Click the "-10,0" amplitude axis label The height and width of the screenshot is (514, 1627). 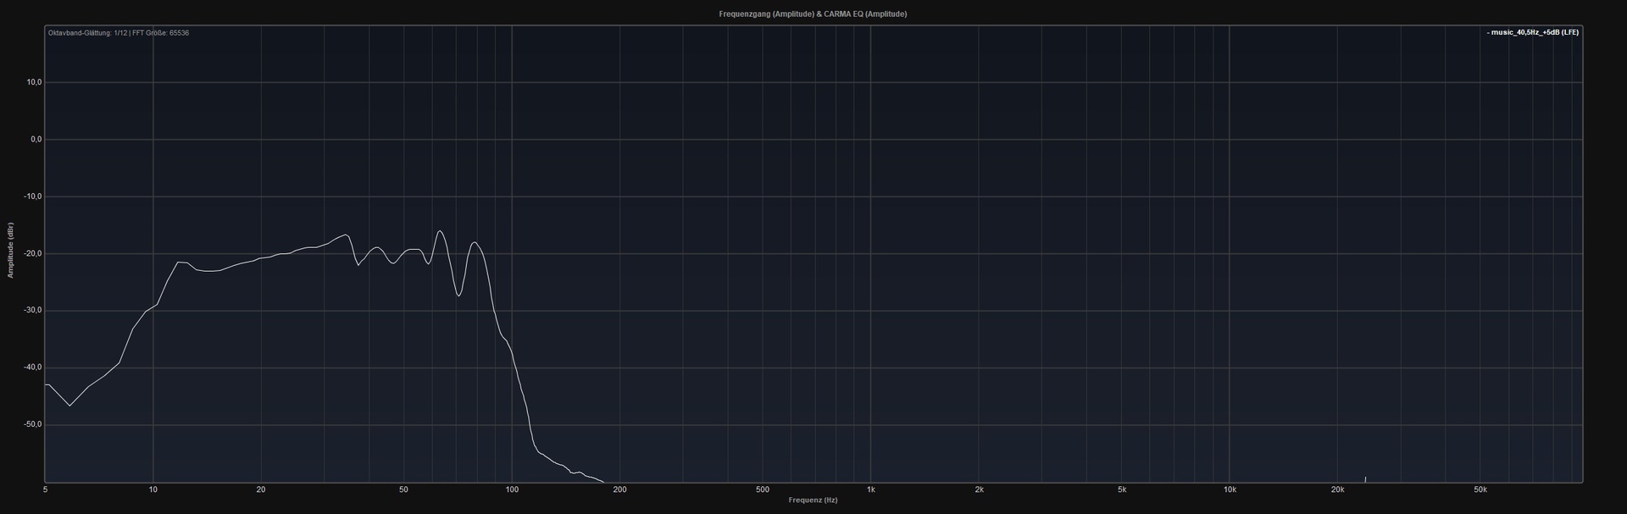click(33, 196)
